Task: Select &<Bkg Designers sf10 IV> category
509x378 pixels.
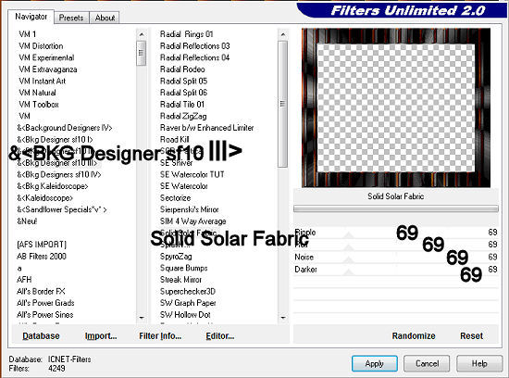Action: [x=59, y=174]
